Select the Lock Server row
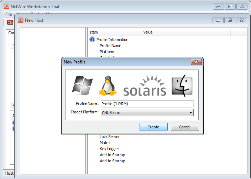The width and height of the screenshot is (251, 179). [x=110, y=137]
